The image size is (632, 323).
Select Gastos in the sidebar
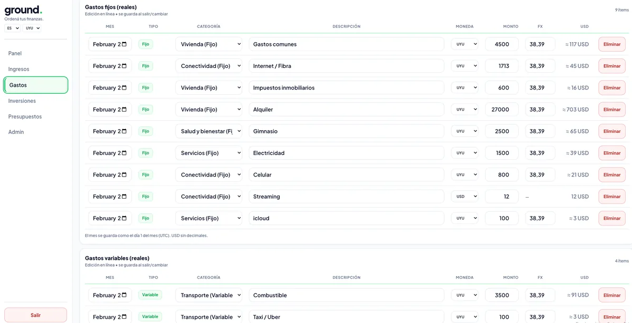[x=36, y=85]
